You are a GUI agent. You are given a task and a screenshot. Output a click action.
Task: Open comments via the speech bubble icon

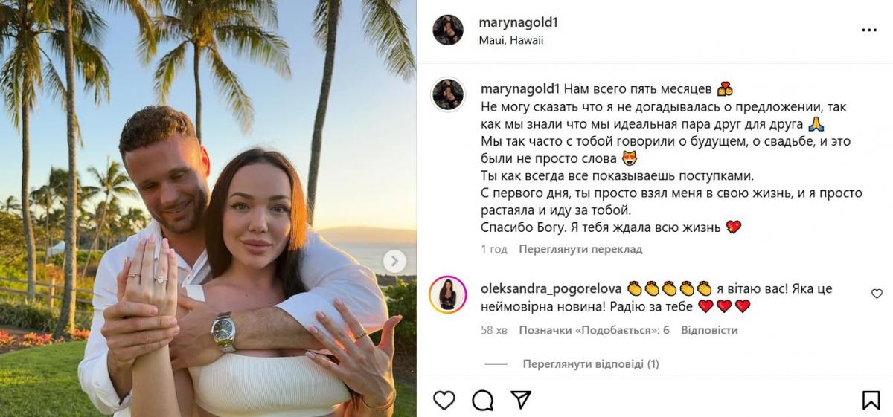(x=483, y=400)
